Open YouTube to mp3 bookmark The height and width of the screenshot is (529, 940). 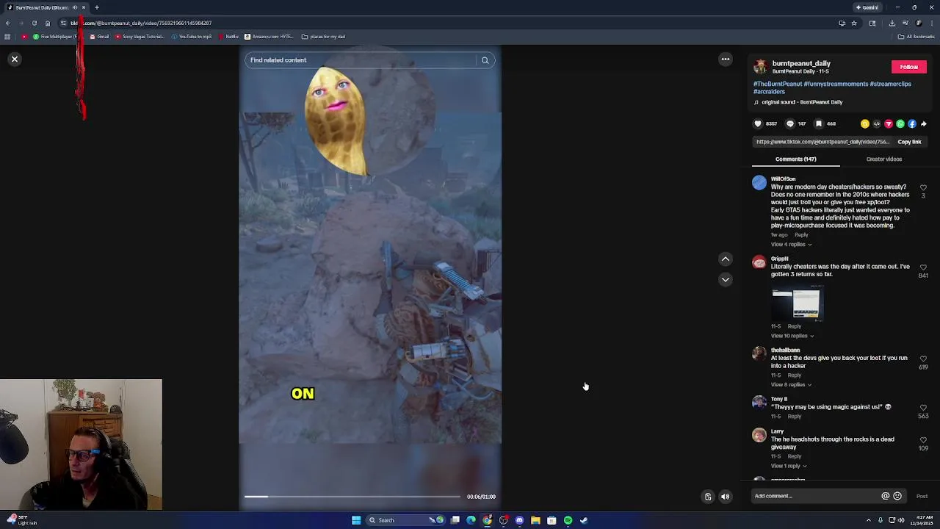click(191, 37)
